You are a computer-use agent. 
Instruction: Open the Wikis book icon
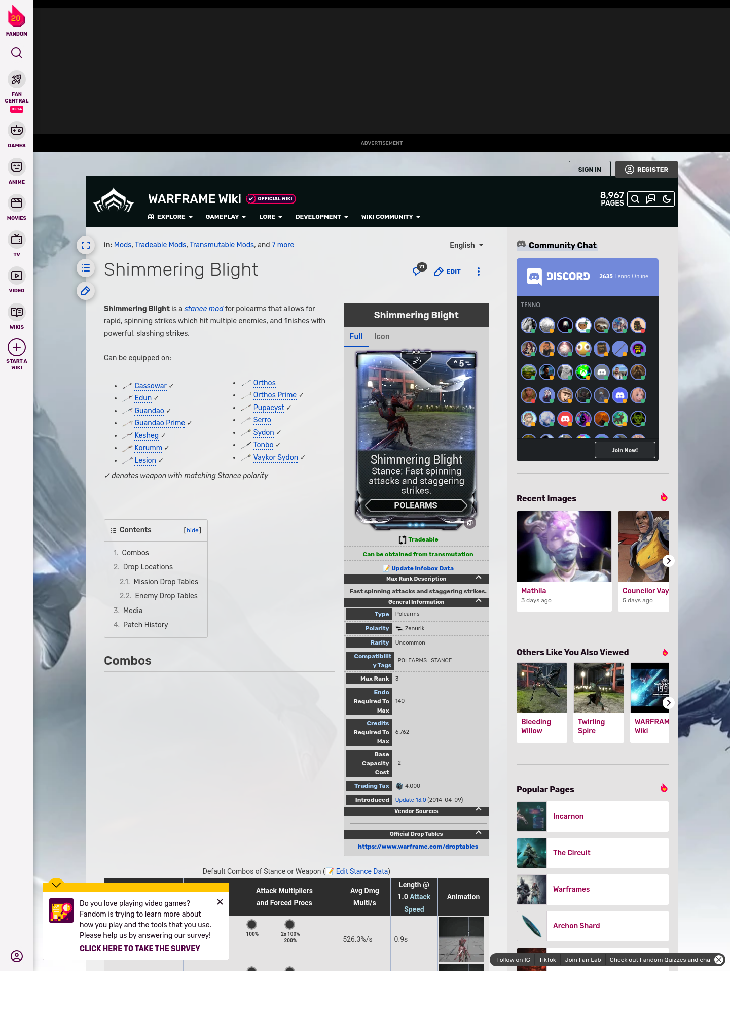(17, 312)
